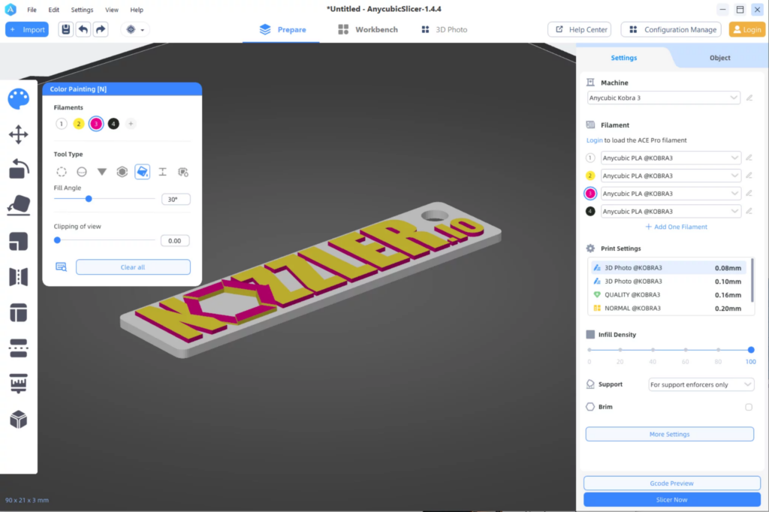This screenshot has height=512, width=769.
Task: Choose the Gap fill tool type
Action: tap(183, 172)
